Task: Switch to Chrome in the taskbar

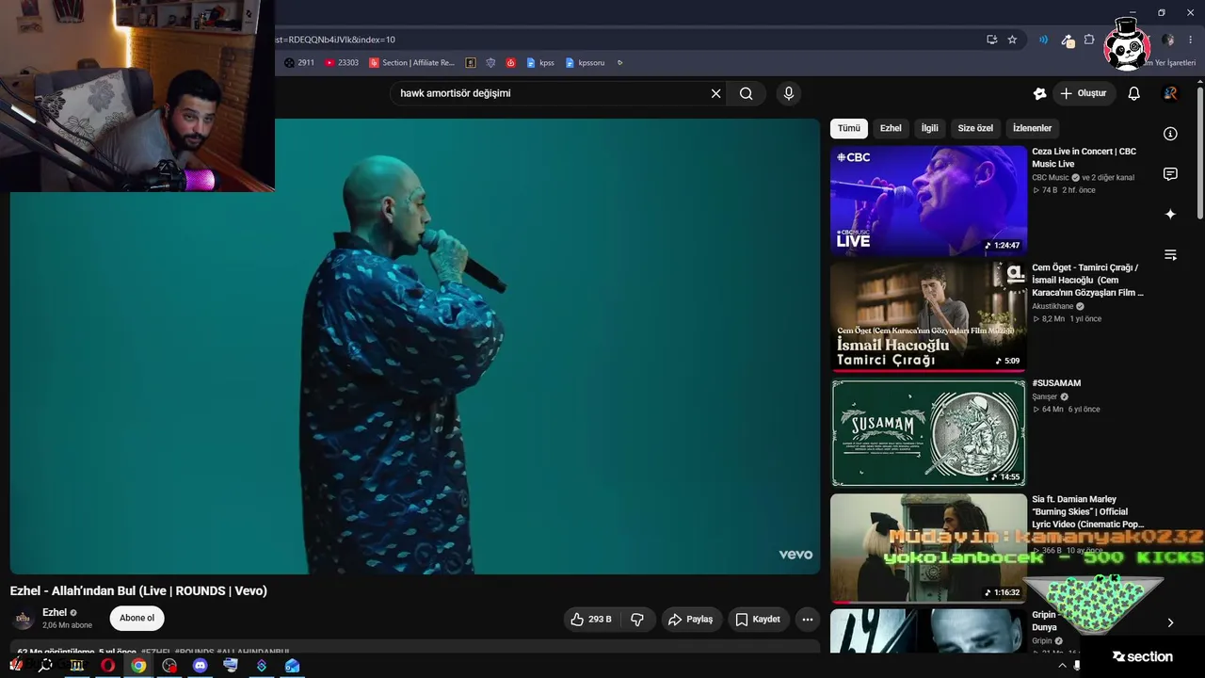Action: pos(138,666)
